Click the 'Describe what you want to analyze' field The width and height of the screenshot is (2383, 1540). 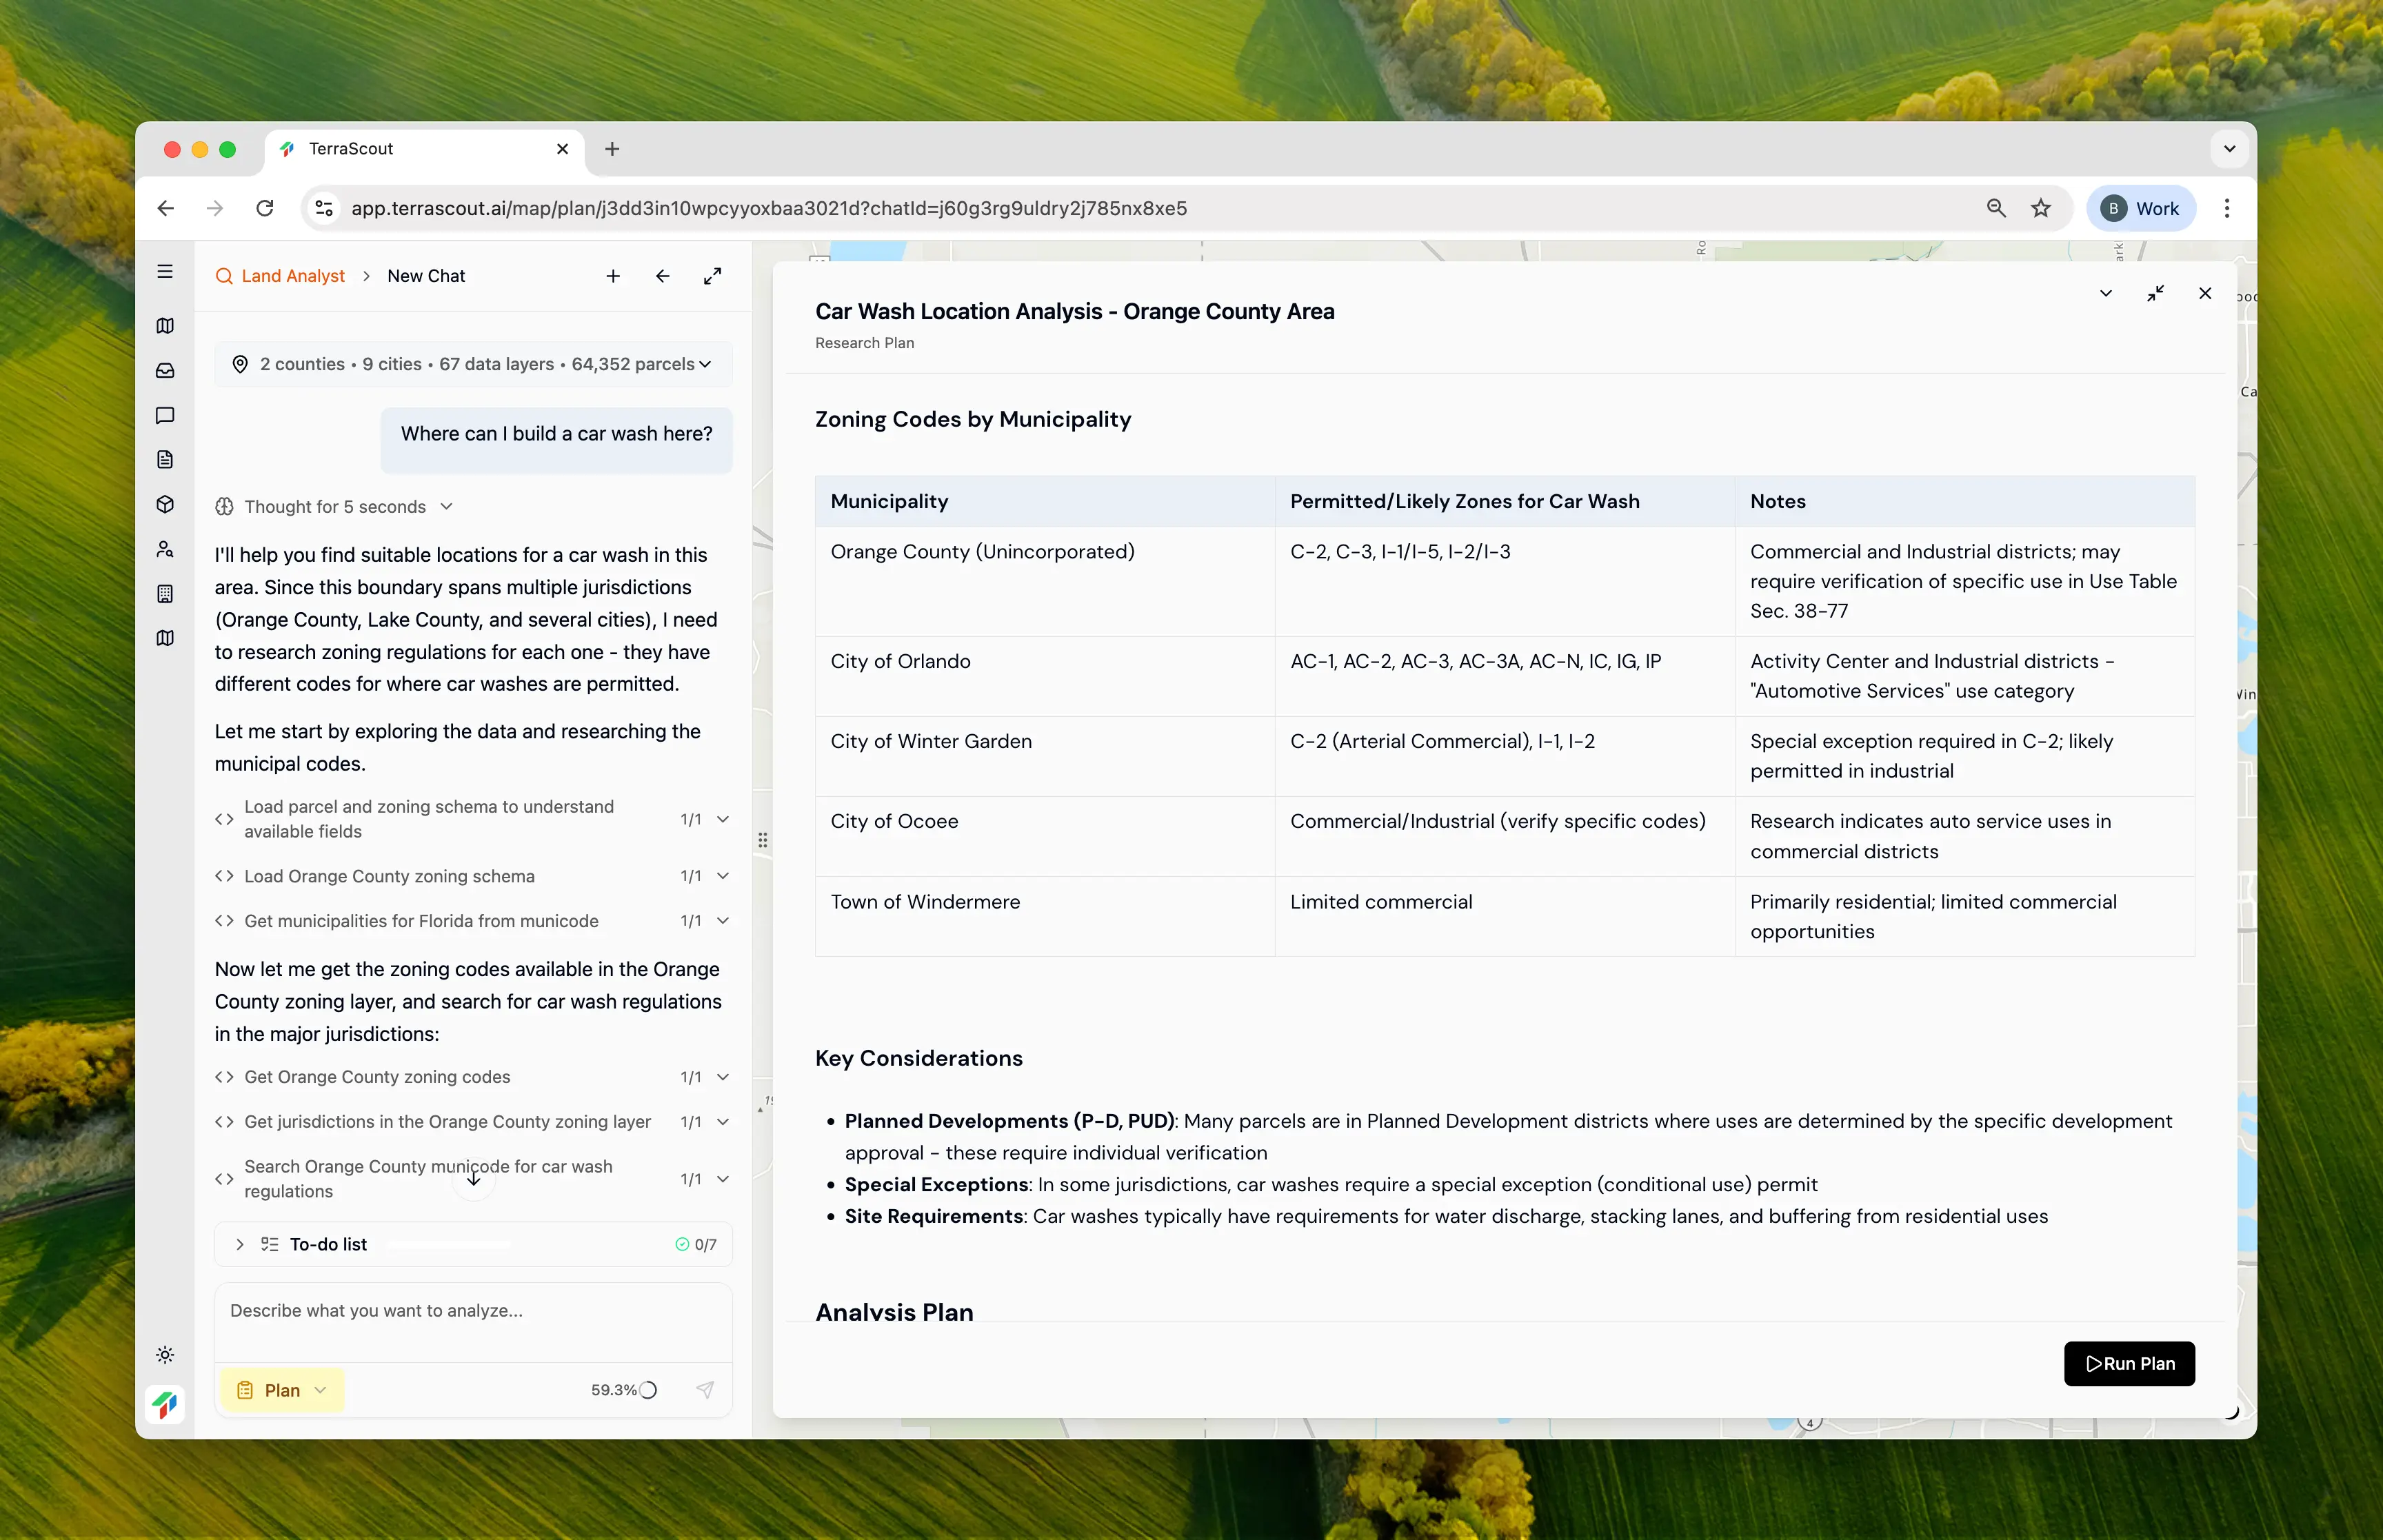pyautogui.click(x=472, y=1311)
